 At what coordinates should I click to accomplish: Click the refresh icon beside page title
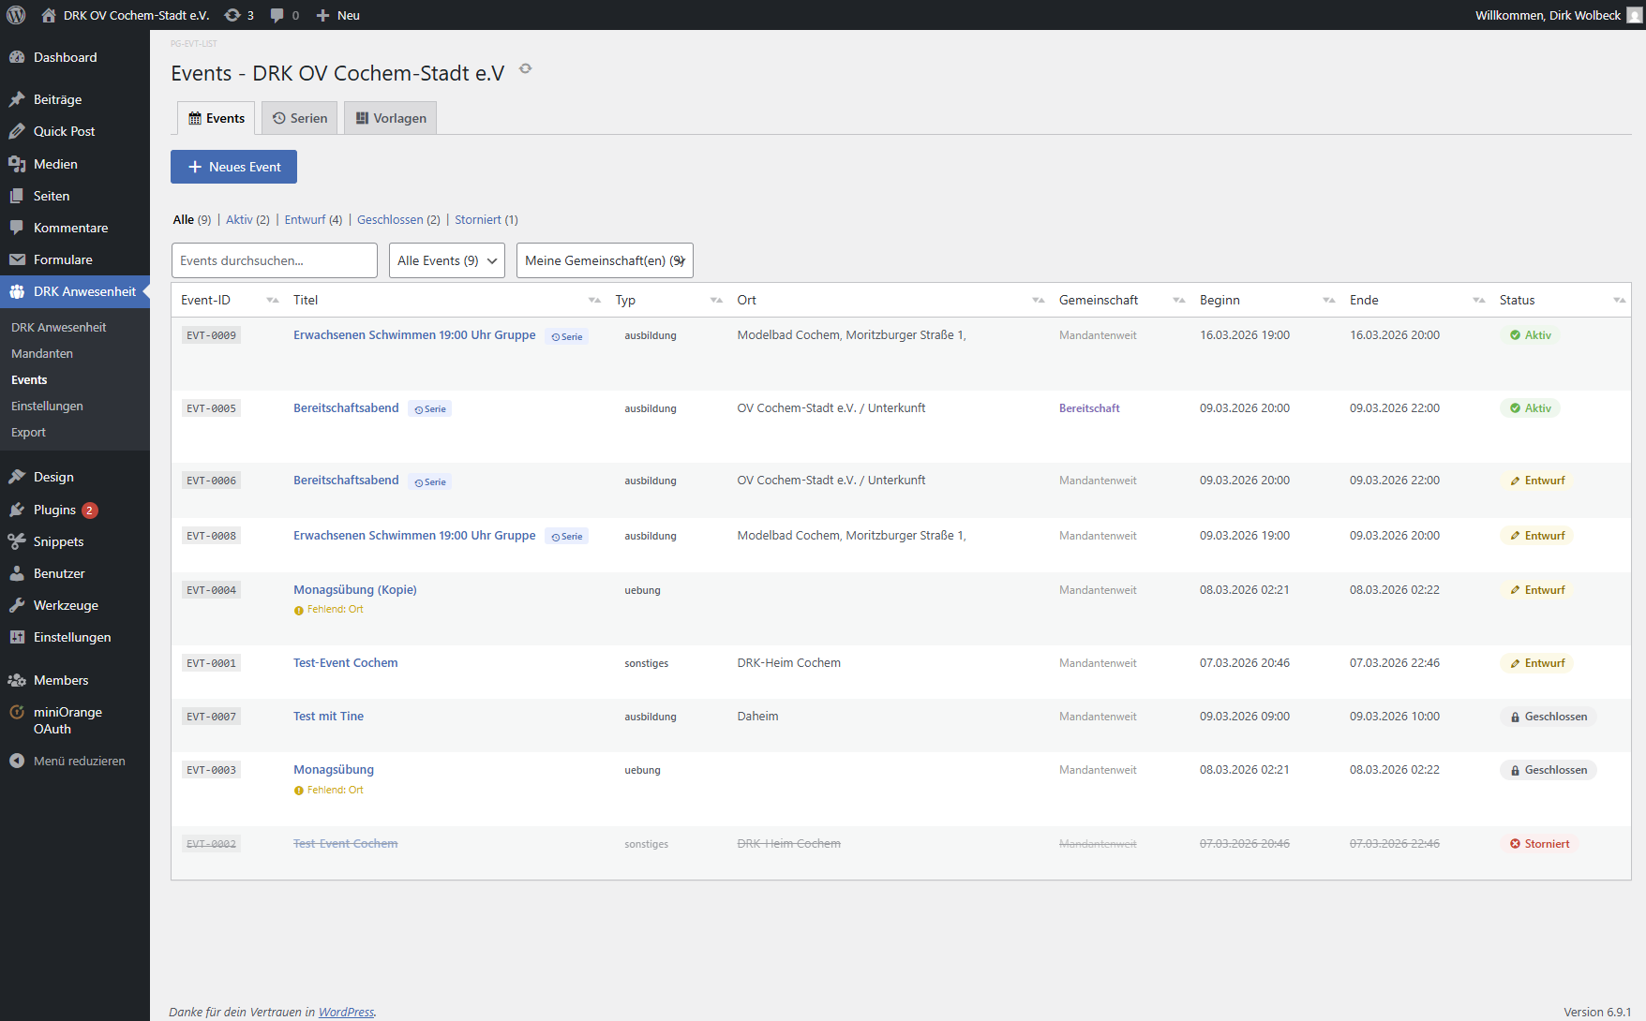[526, 68]
